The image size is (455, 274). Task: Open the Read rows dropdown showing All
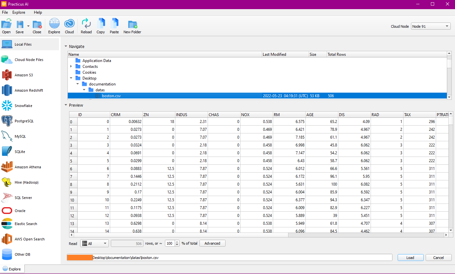click(x=94, y=243)
